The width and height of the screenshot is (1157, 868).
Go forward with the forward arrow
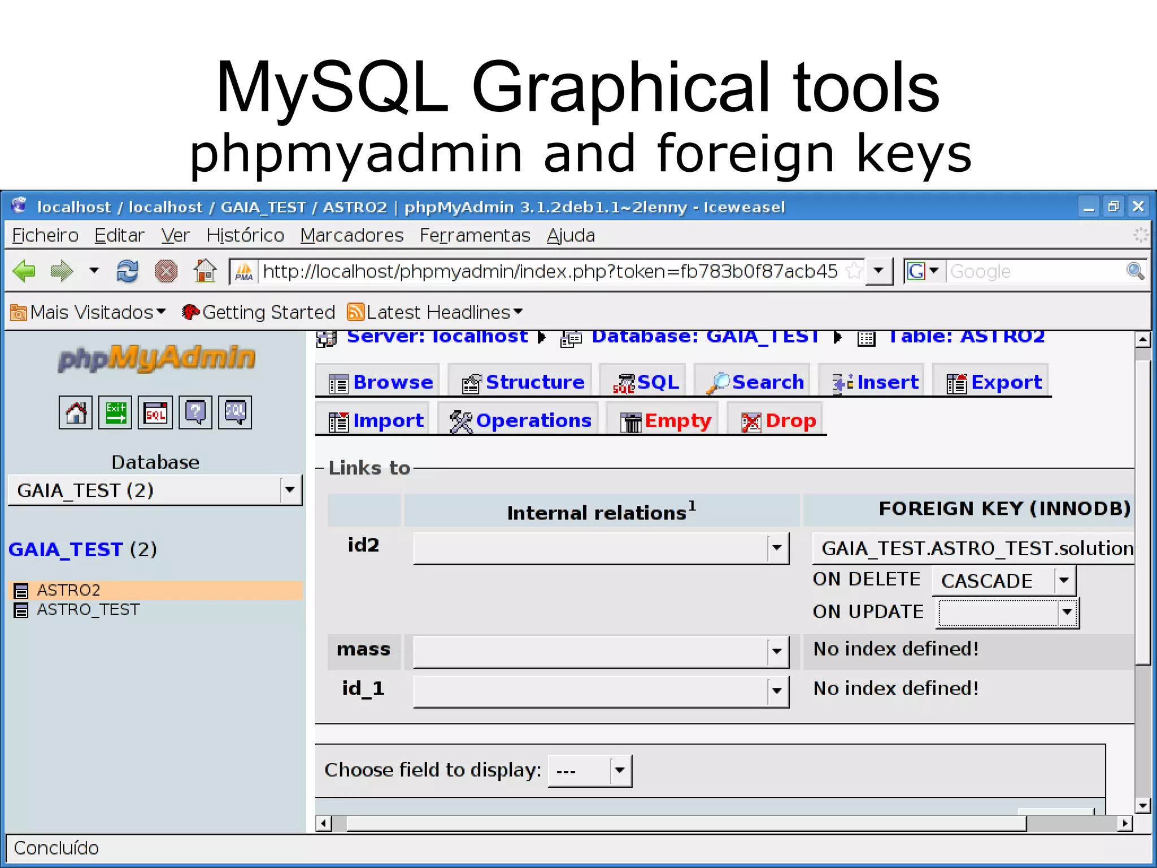tap(62, 271)
